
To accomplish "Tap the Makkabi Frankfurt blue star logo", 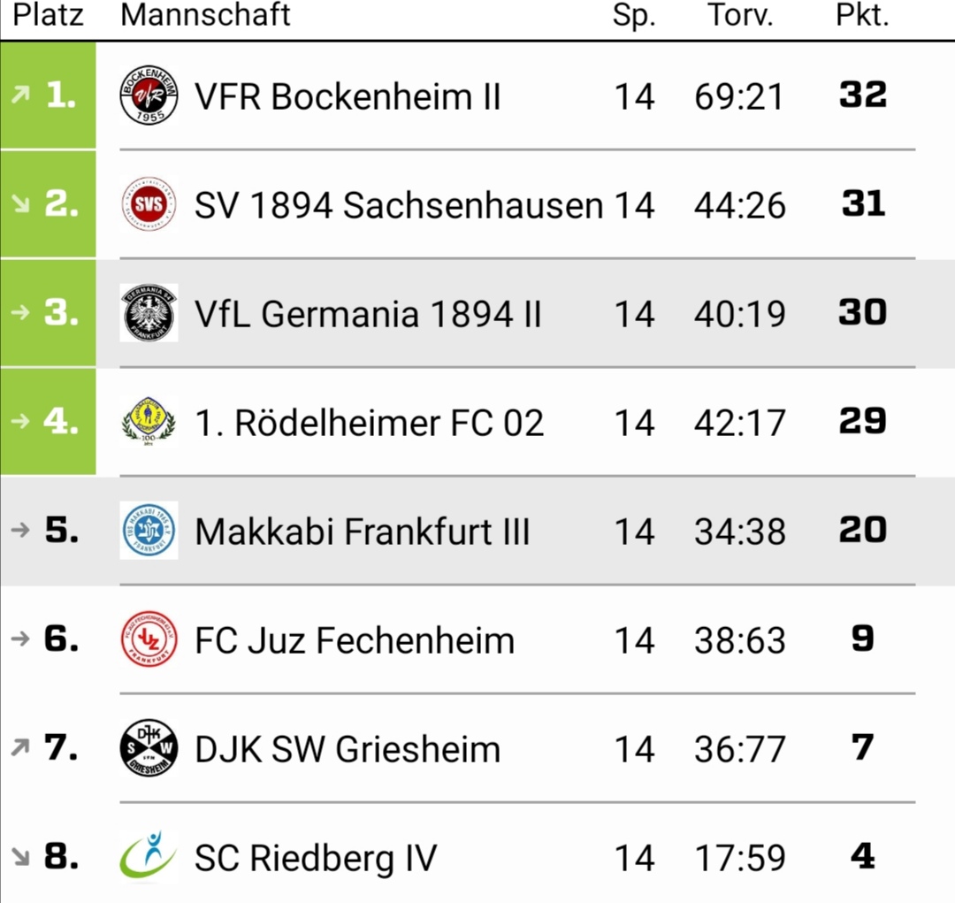I will 149,530.
